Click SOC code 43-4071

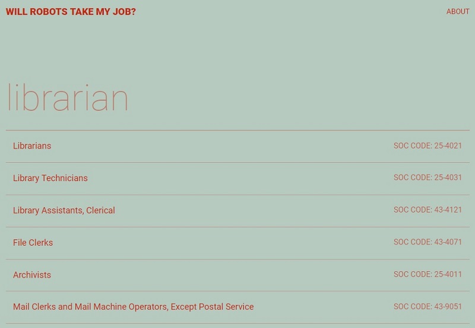(x=427, y=242)
